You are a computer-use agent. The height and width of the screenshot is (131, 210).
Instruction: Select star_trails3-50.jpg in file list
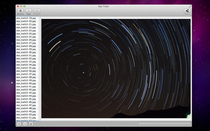click(27, 114)
